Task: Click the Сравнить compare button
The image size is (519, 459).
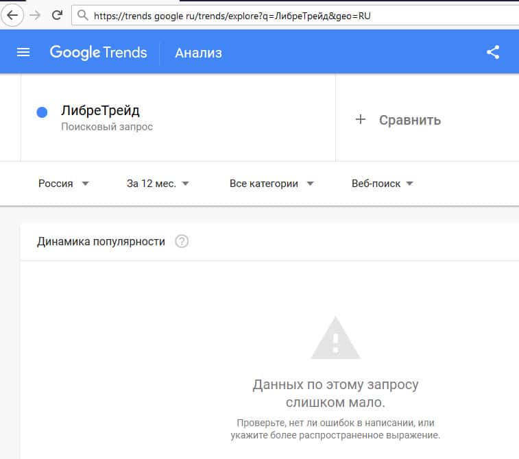Action: [409, 120]
